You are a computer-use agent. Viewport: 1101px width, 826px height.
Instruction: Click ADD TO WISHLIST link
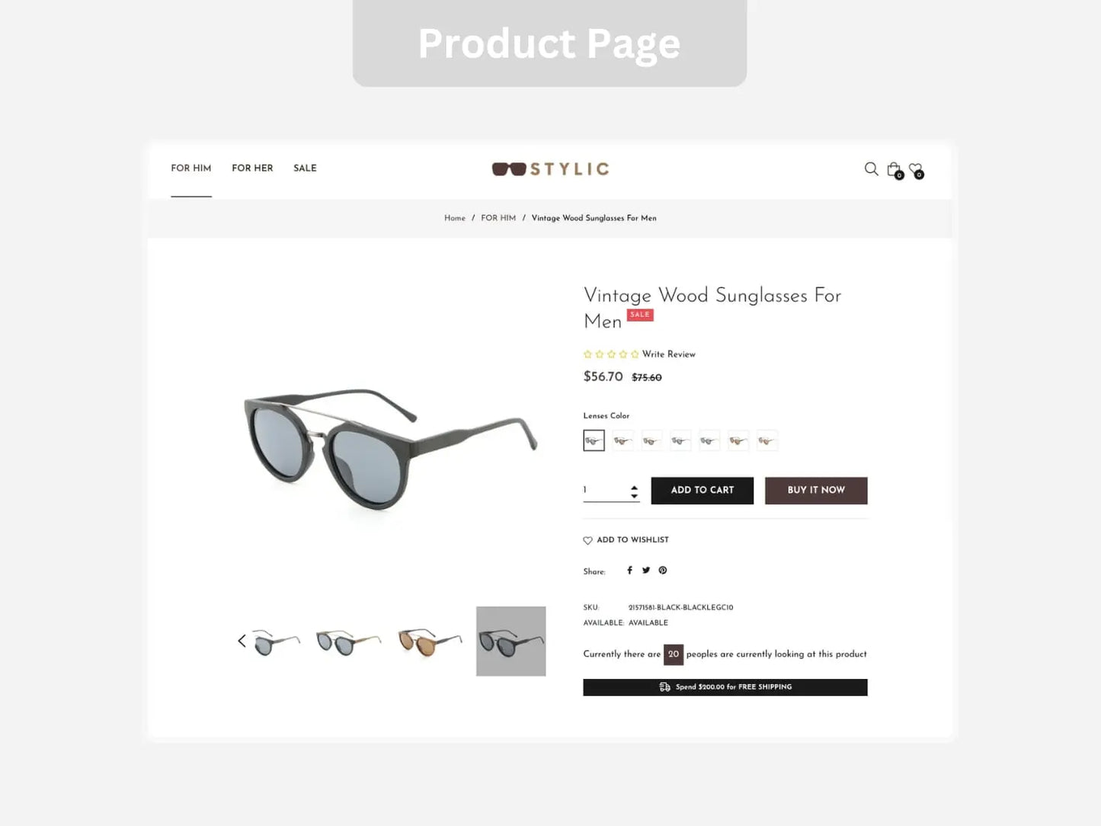pyautogui.click(x=626, y=539)
